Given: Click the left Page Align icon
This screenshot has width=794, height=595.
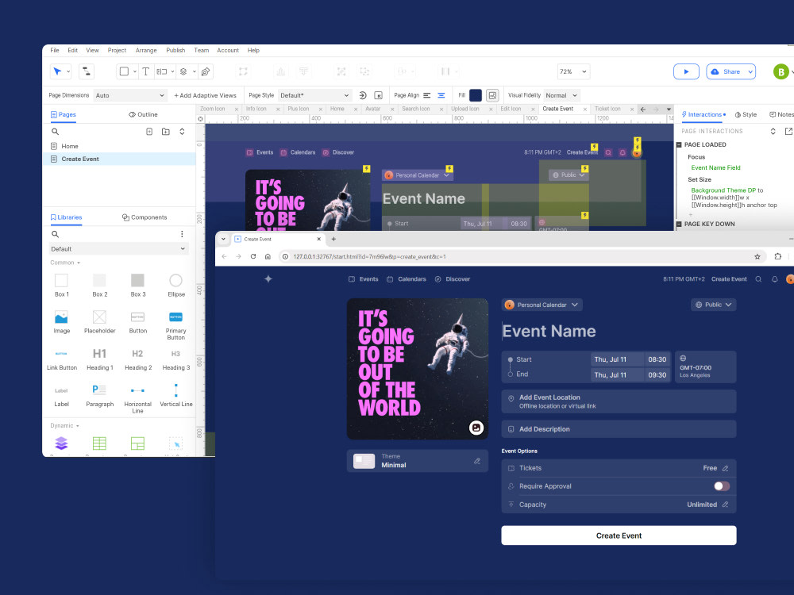Looking at the screenshot, I should coord(427,95).
